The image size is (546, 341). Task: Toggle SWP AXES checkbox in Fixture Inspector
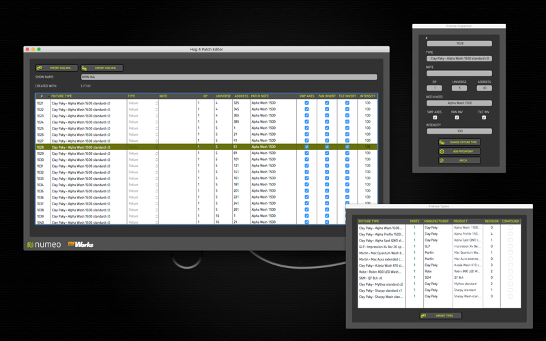point(435,117)
